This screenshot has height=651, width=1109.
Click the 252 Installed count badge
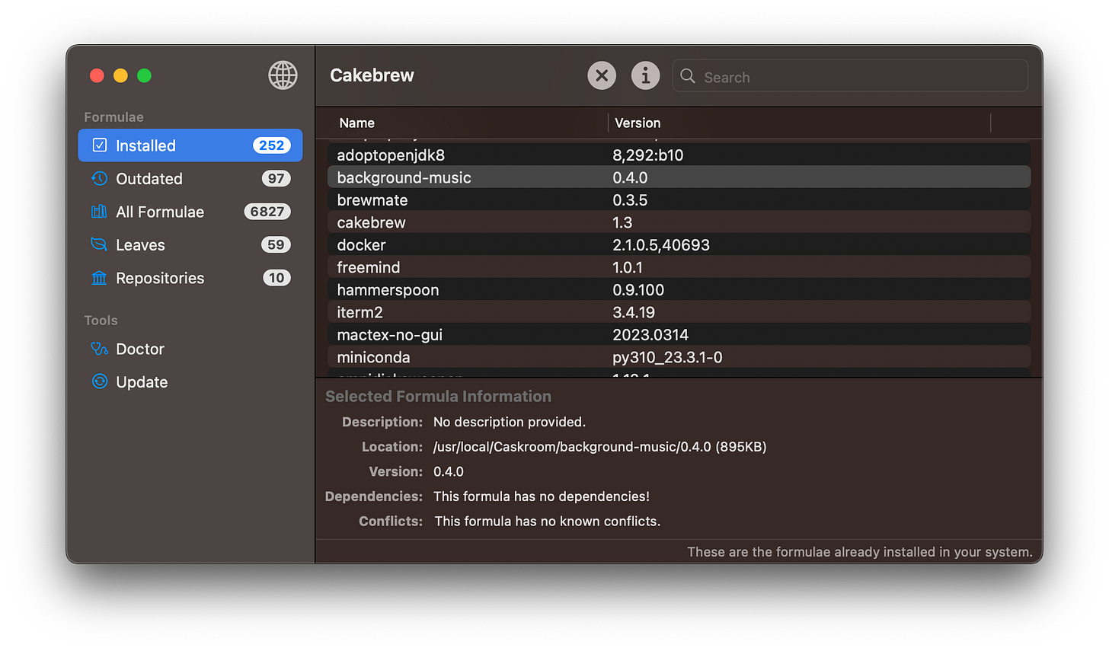(272, 145)
